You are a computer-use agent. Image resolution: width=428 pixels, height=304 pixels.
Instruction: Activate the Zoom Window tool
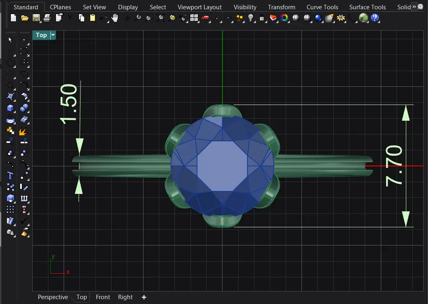pos(149,18)
